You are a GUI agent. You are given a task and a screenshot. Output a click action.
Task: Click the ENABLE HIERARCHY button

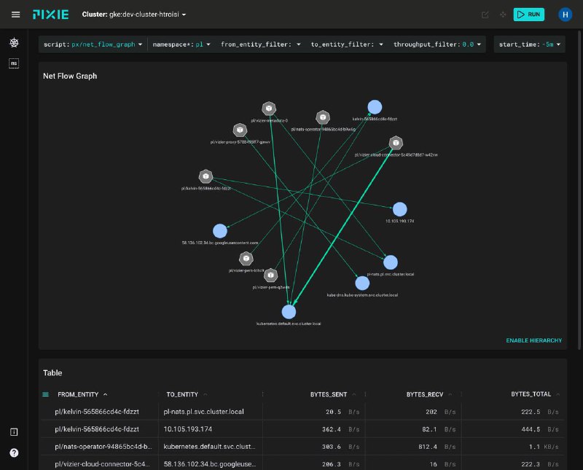[x=534, y=340]
